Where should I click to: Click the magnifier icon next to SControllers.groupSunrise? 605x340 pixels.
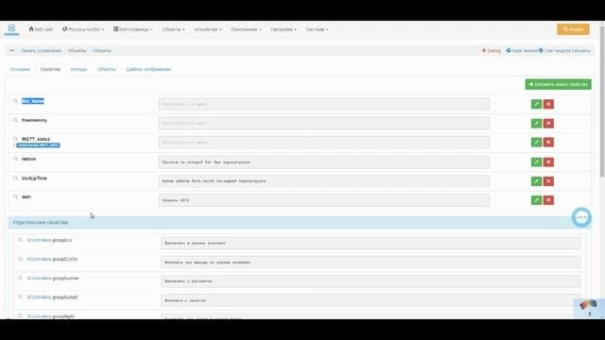tap(21, 278)
